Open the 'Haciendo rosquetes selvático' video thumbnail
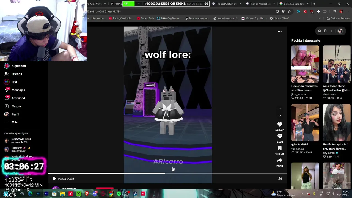The width and height of the screenshot is (352, 198). (x=305, y=64)
